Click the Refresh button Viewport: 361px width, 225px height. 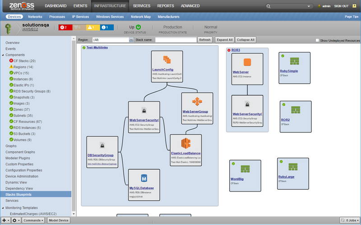point(205,40)
